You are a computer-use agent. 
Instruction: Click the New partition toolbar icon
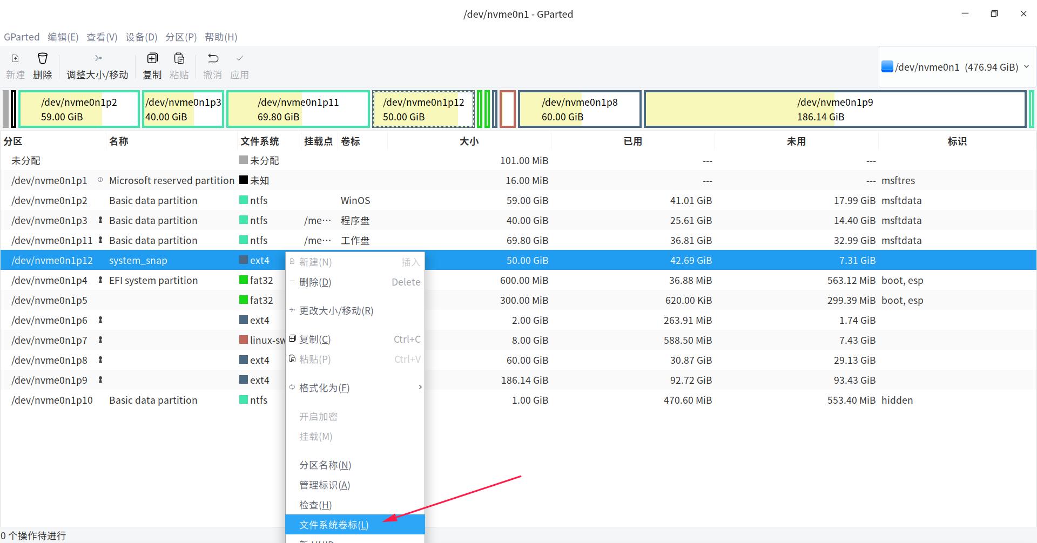click(x=15, y=65)
